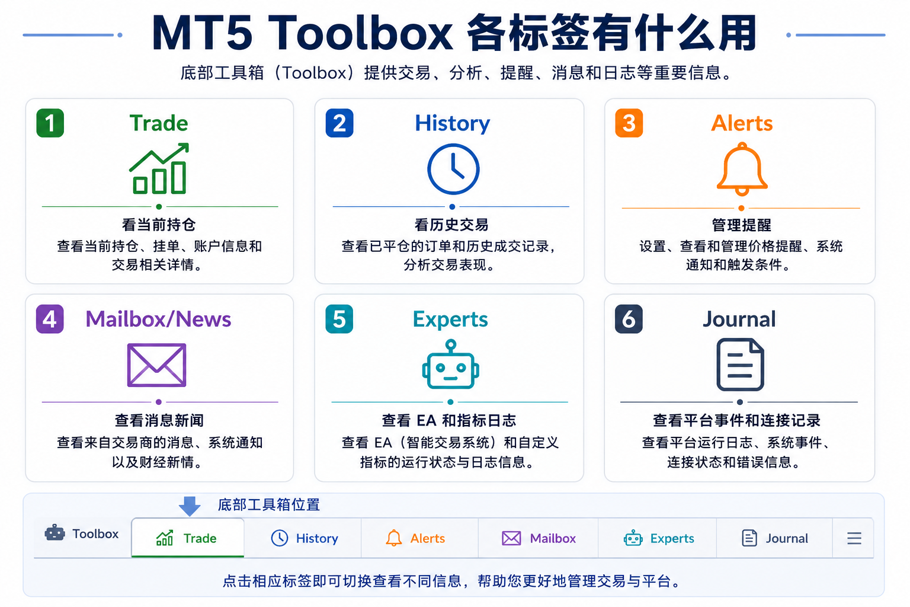Click the 管理提醒 subtitle
The image size is (910, 607).
click(741, 225)
